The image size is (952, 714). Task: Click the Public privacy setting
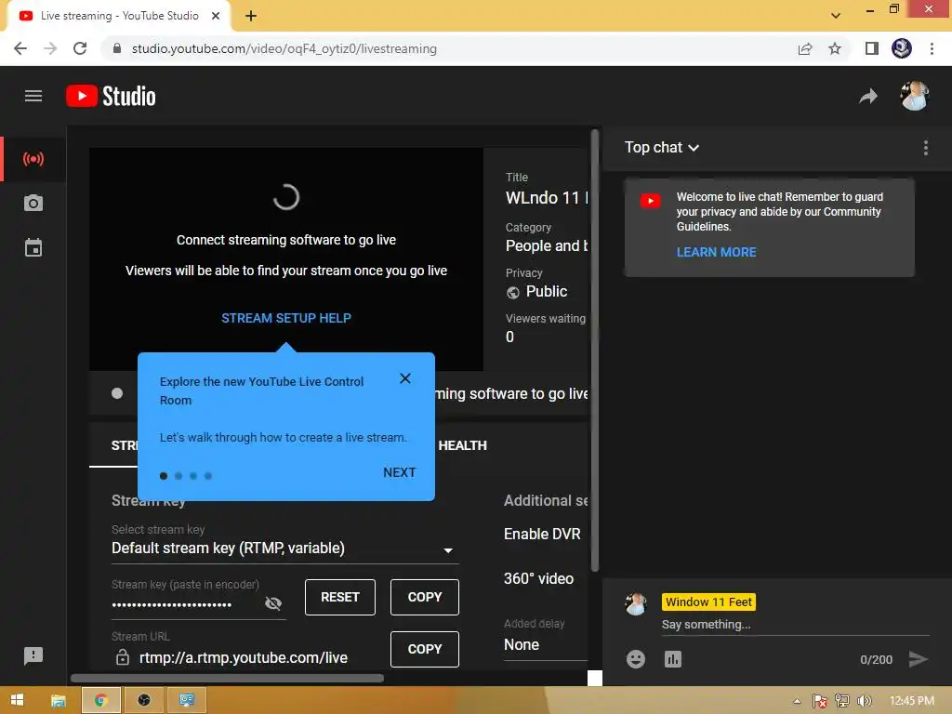(536, 291)
